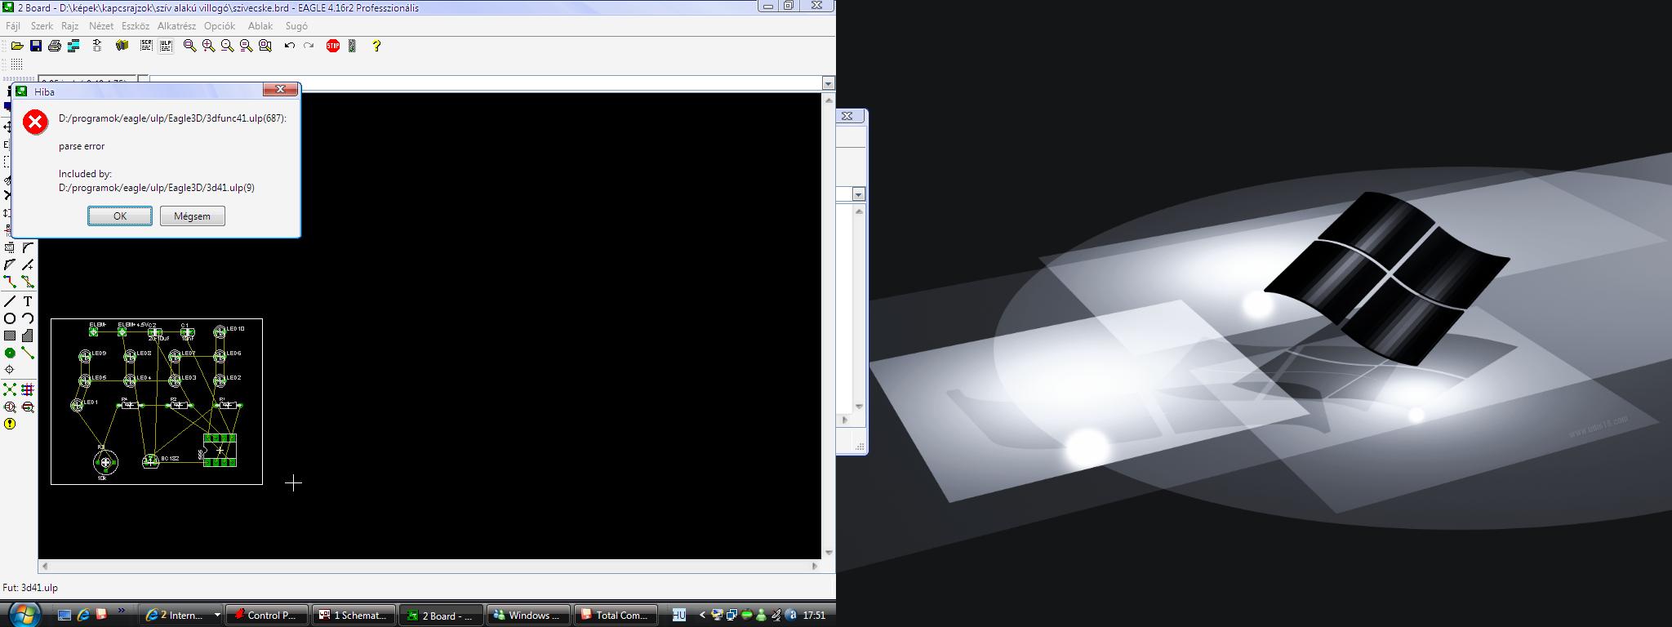
Task: Click the EAGLE command line input field
Action: (486, 83)
